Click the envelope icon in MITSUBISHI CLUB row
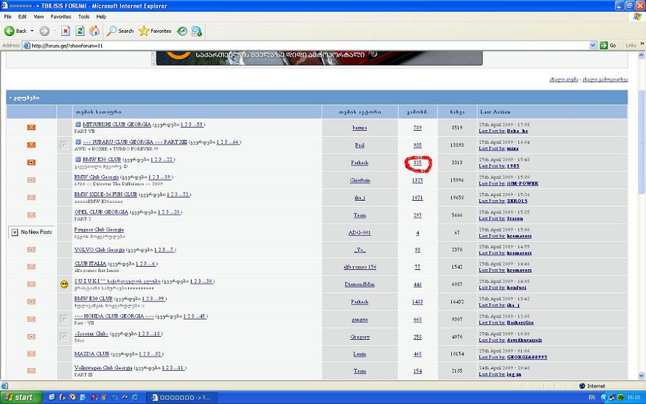Image resolution: width=646 pixels, height=404 pixels. 31,127
